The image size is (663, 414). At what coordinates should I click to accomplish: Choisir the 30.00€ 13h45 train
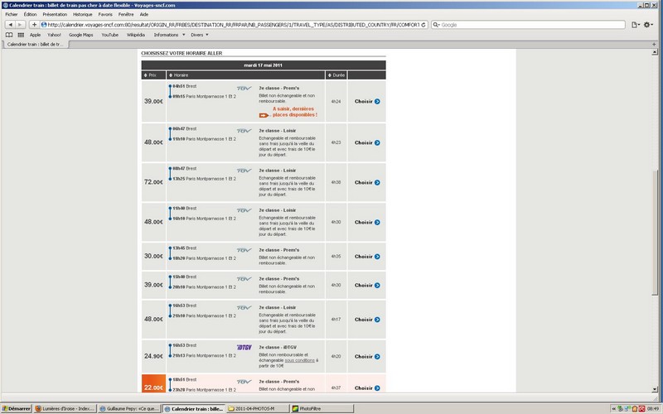(367, 257)
